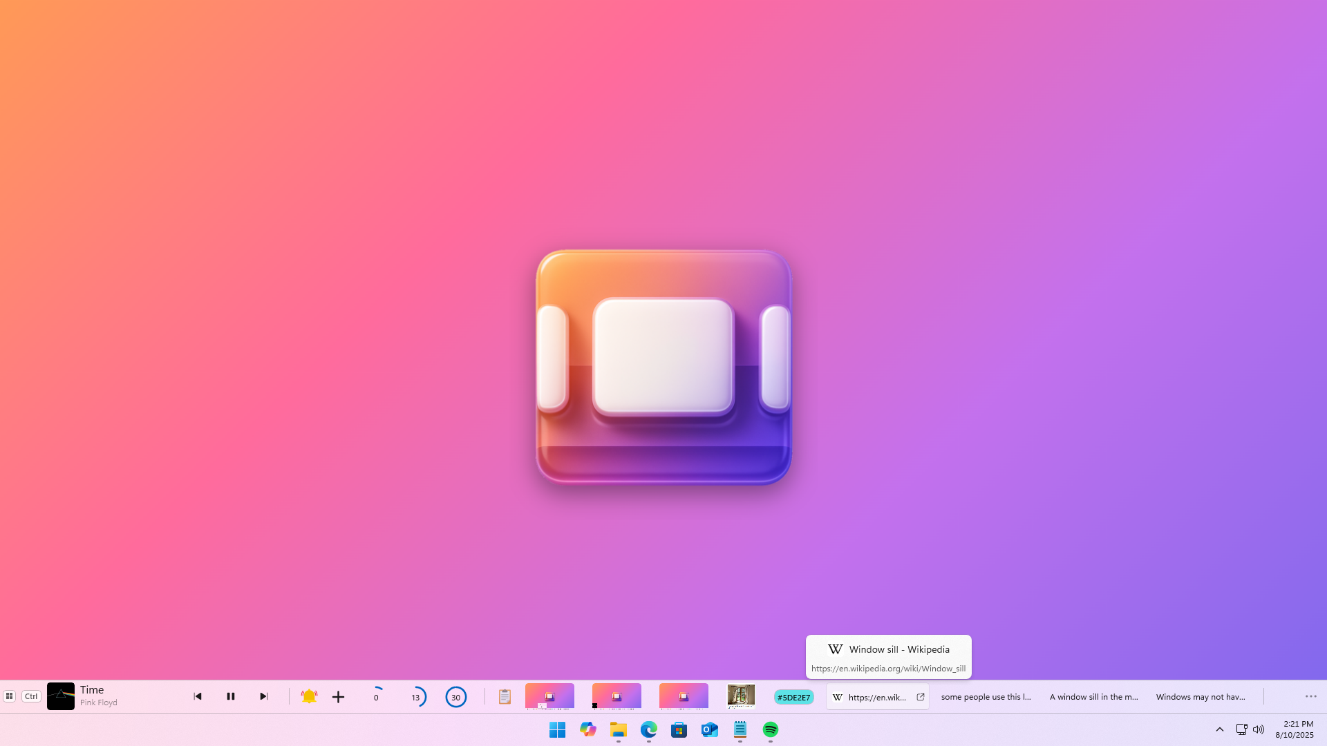Select the timer showing 13
Image resolution: width=1327 pixels, height=746 pixels.
pos(416,697)
